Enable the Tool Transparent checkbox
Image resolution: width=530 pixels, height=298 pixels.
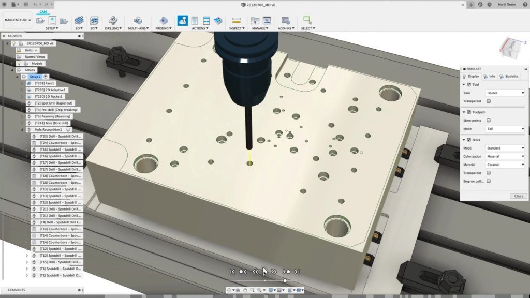pos(489,101)
